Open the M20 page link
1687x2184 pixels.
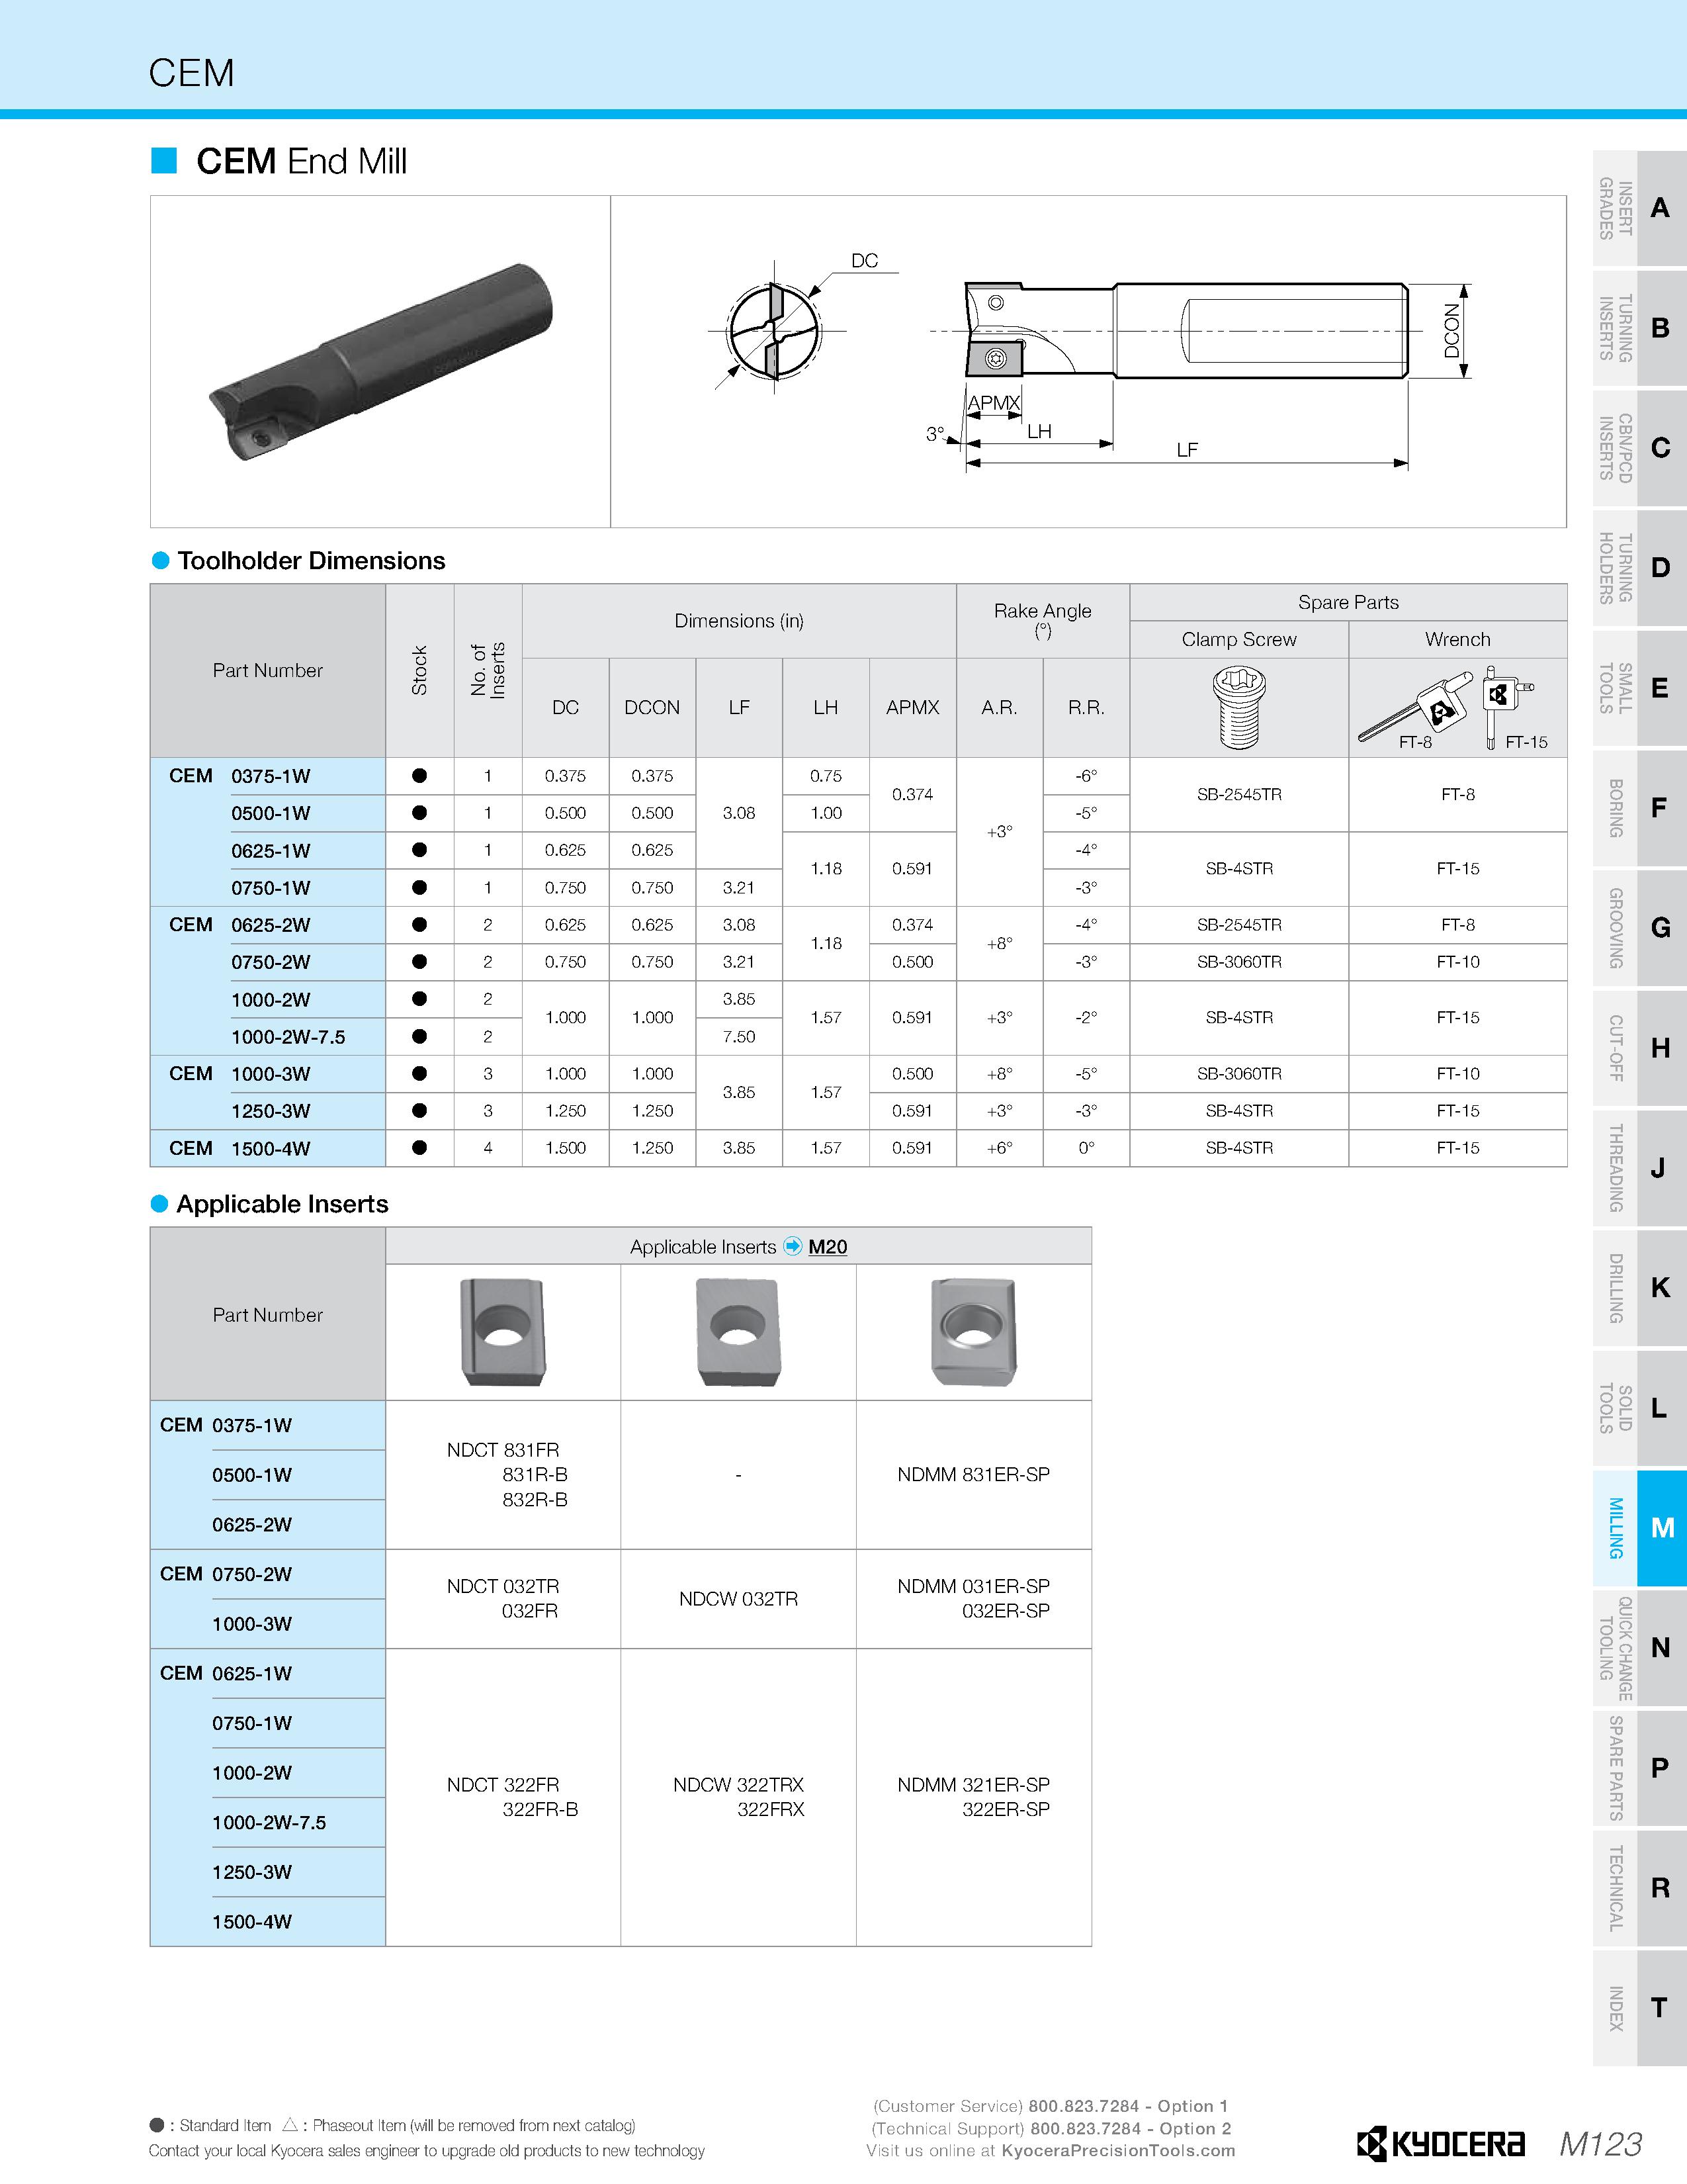point(828,1246)
